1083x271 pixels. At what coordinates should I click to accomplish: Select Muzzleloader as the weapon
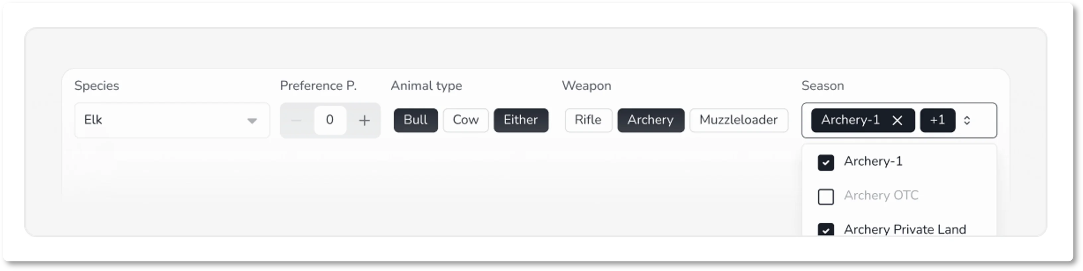(739, 121)
